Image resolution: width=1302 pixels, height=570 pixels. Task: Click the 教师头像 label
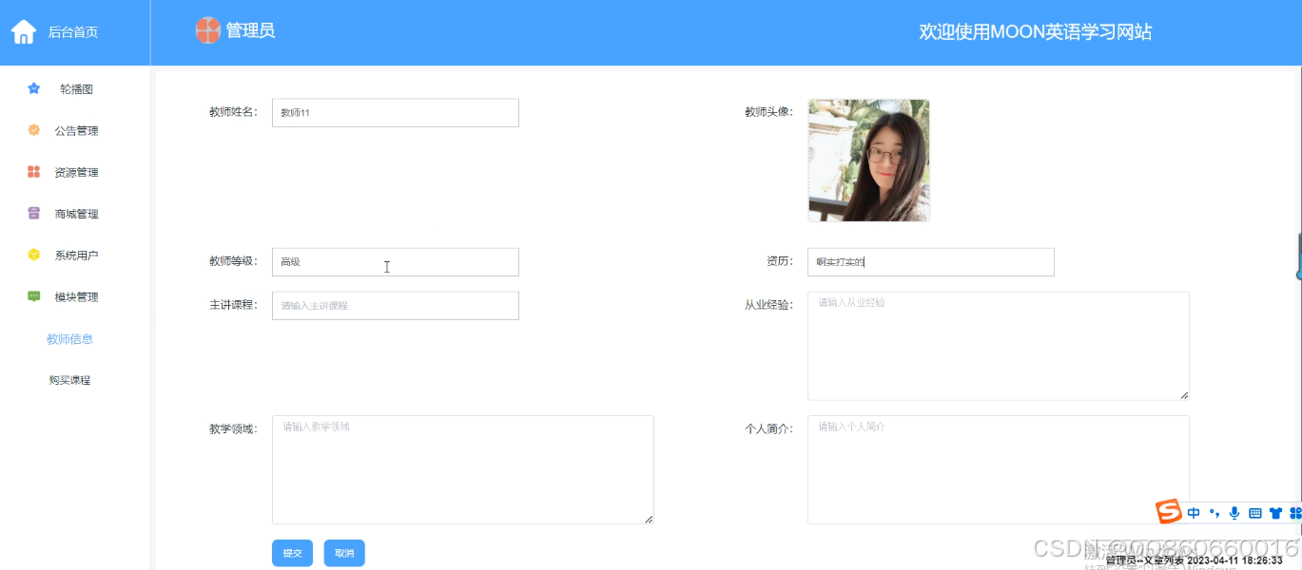pyautogui.click(x=768, y=112)
